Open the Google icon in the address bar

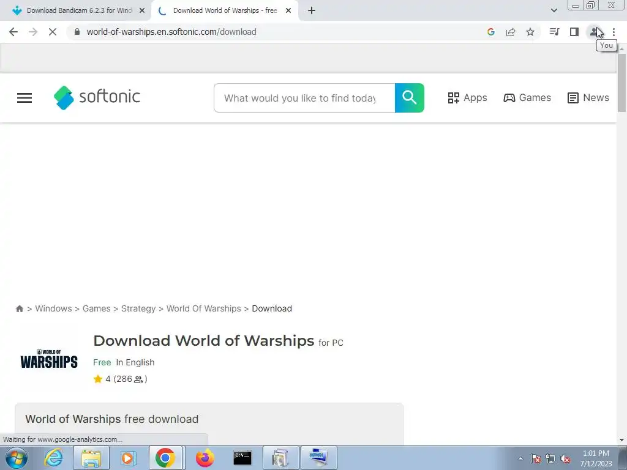(491, 32)
